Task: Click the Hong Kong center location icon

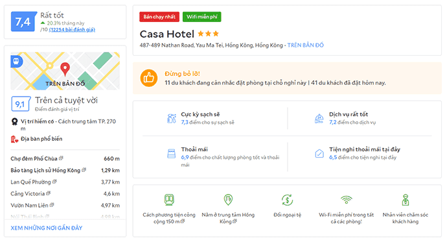Action: click(x=228, y=200)
